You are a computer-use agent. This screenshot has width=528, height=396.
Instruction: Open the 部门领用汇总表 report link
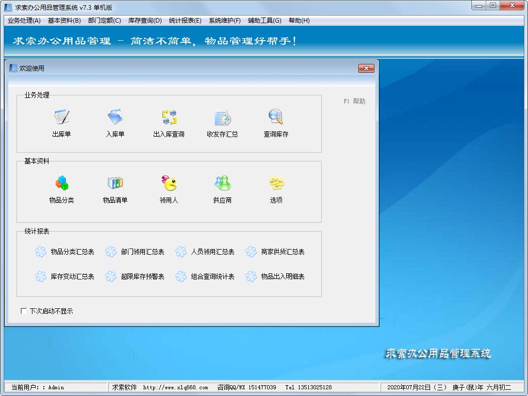tap(142, 252)
